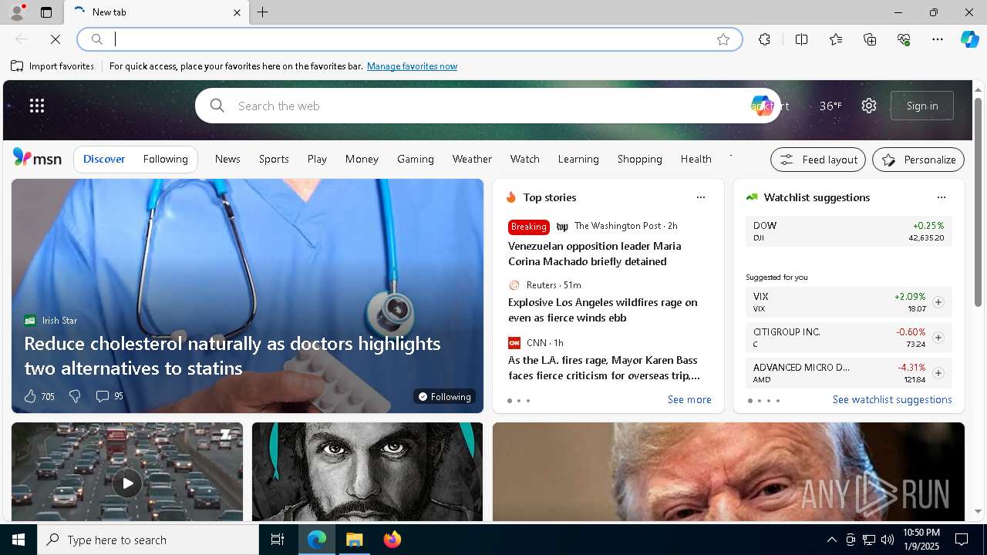
Task: Open the Edge profile icon
Action: 16,12
